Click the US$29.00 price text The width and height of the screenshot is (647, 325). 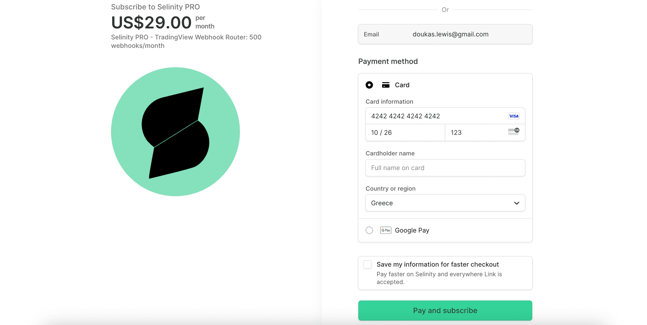tap(151, 23)
